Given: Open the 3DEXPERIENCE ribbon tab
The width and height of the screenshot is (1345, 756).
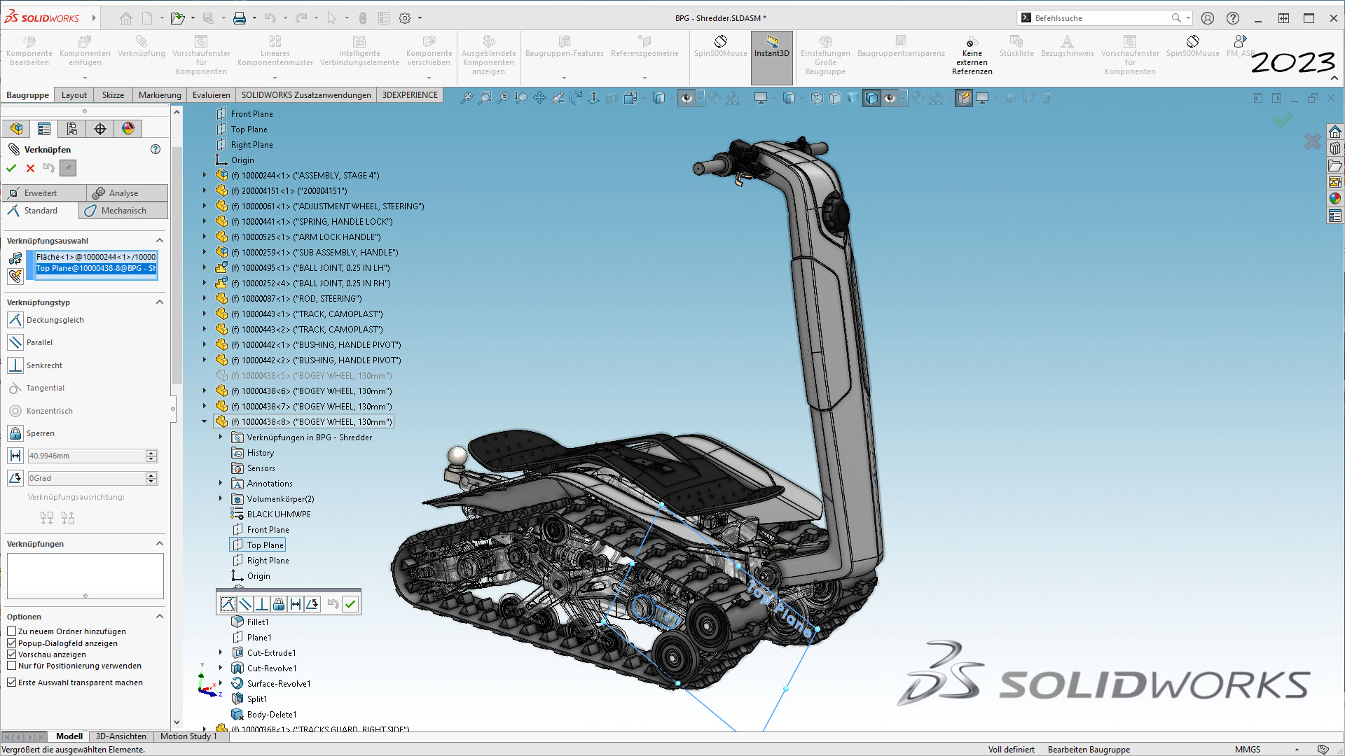Looking at the screenshot, I should 410,95.
